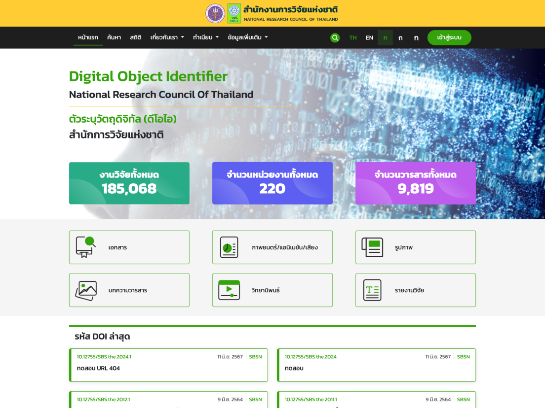Click SBSN tag on 10.12755/SBS.the.2012.1 entry
This screenshot has height=408, width=545.
pos(256,399)
